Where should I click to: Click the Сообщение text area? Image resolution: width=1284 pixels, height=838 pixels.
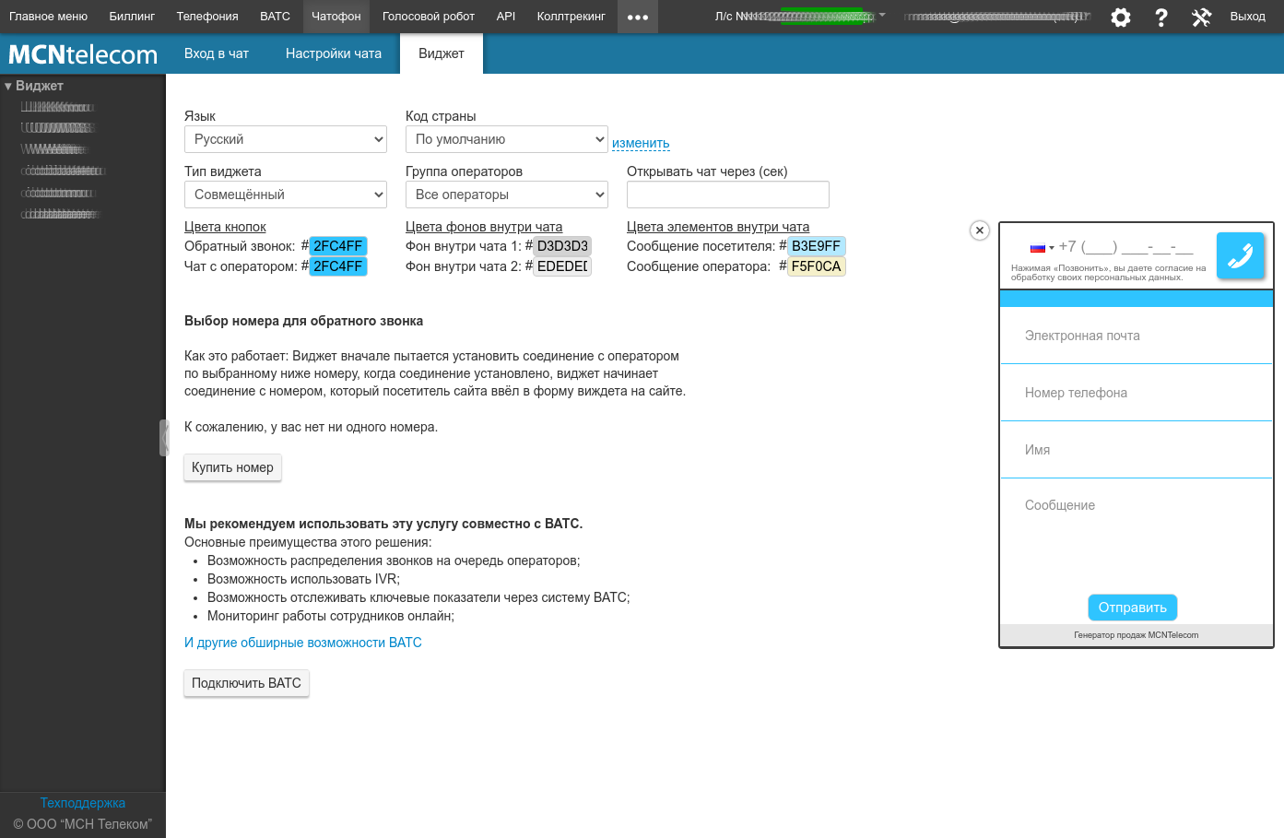(x=1137, y=535)
